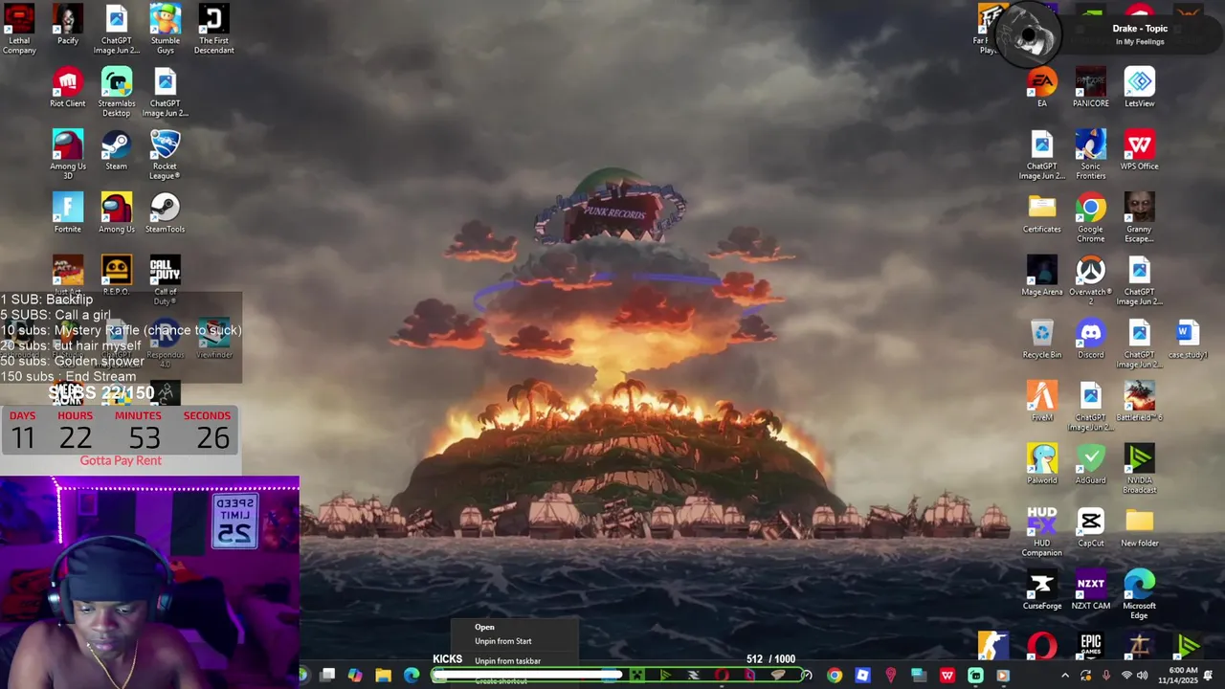
Task: Open the Steam desktop icon
Action: point(116,150)
